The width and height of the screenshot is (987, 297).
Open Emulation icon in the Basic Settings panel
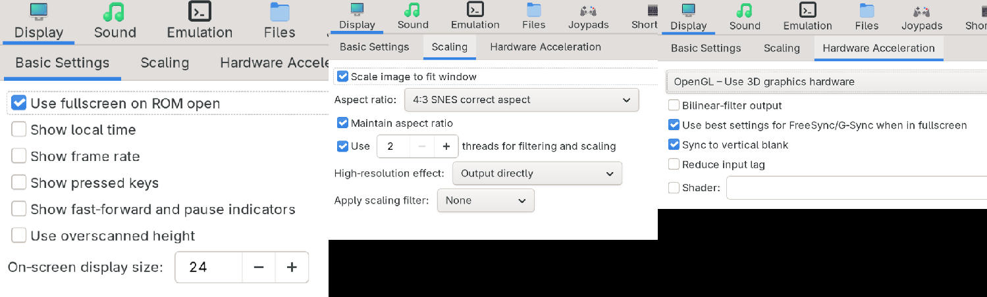coord(200,12)
